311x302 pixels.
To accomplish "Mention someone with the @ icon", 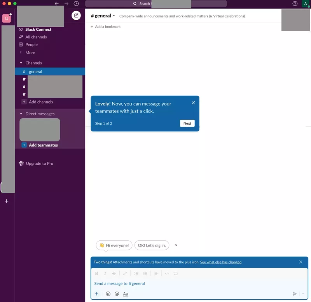I will (x=116, y=294).
